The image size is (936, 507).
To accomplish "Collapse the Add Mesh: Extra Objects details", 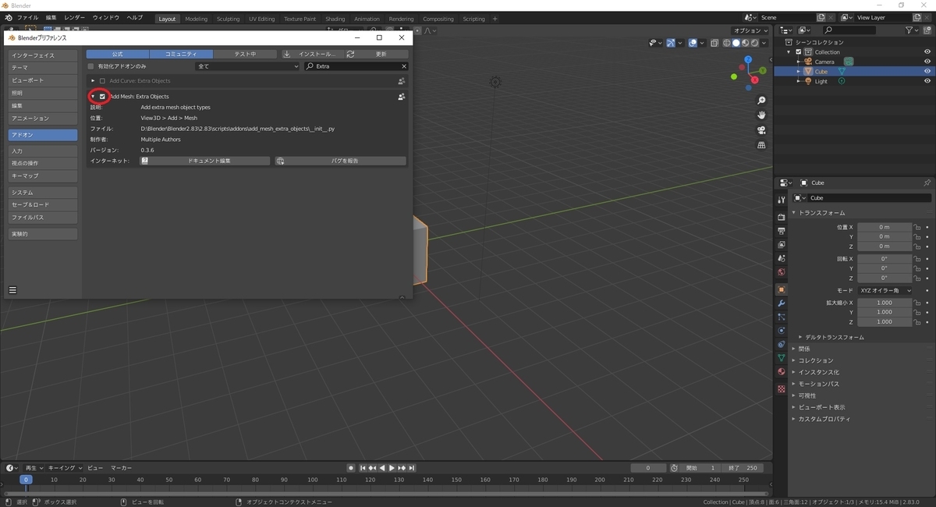I will [x=93, y=97].
